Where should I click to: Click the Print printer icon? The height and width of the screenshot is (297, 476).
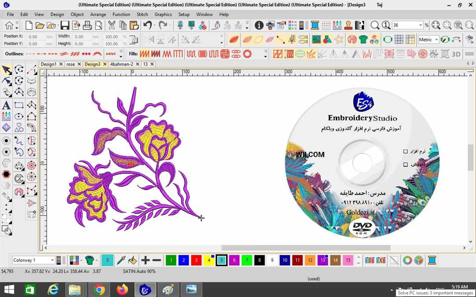click(87, 25)
